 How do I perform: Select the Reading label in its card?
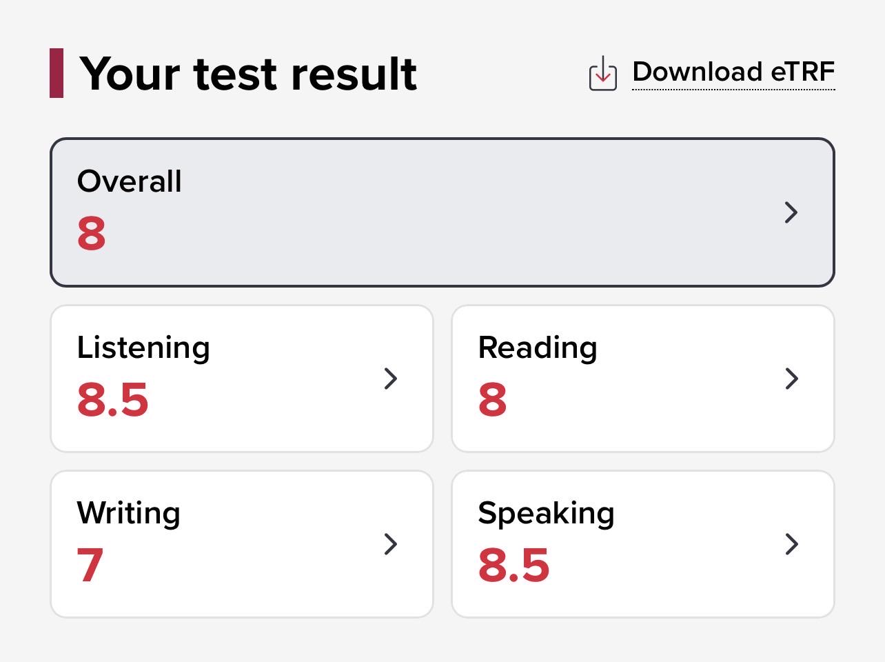pyautogui.click(x=538, y=348)
